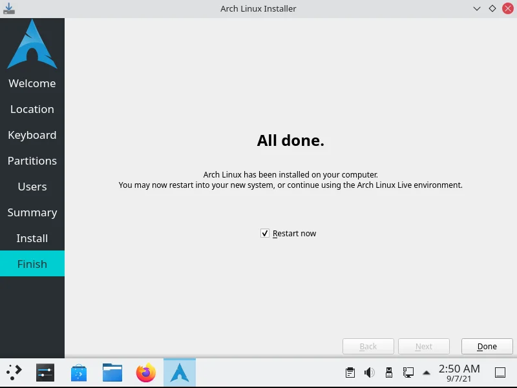Open the network connections tray icon
This screenshot has height=388, width=517.
(x=408, y=373)
